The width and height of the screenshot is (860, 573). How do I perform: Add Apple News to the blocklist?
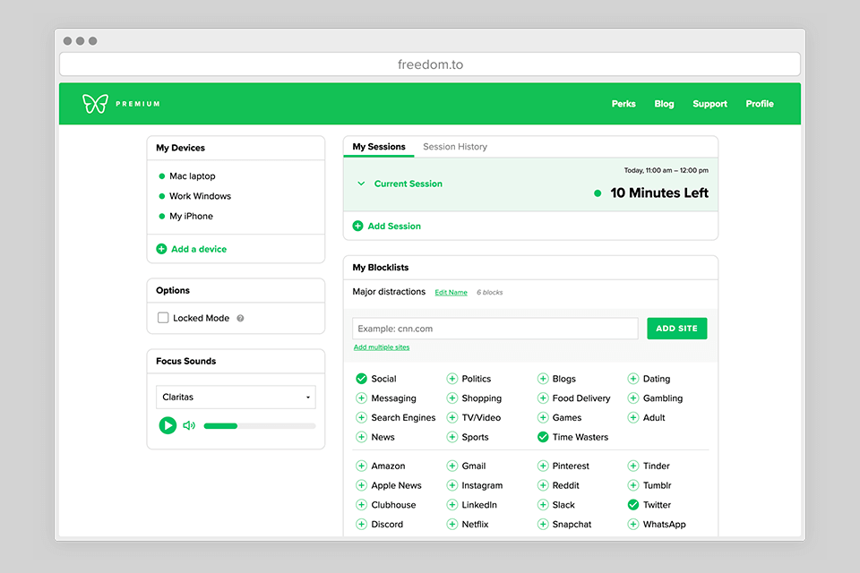[x=361, y=485]
